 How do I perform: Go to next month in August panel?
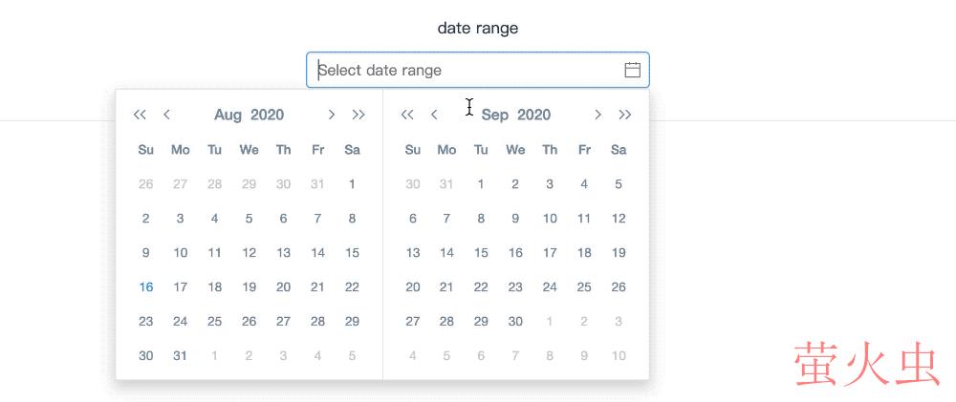(x=332, y=115)
